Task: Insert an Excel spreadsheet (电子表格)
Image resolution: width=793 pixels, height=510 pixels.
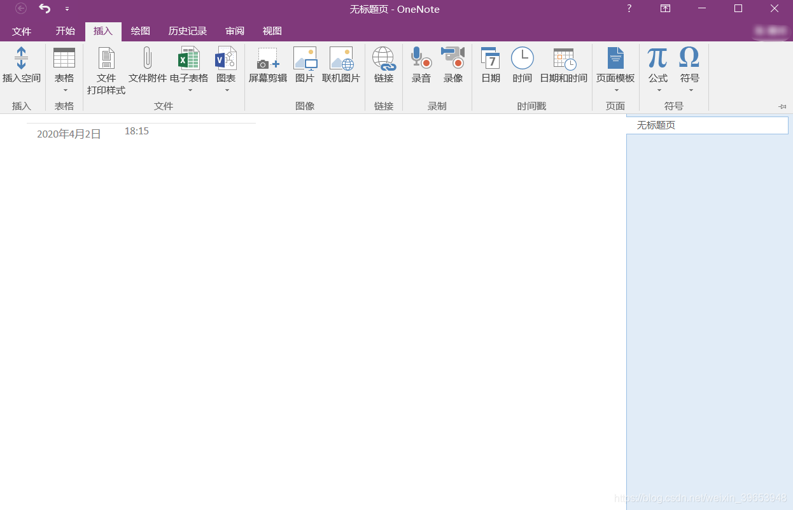Action: (189, 59)
